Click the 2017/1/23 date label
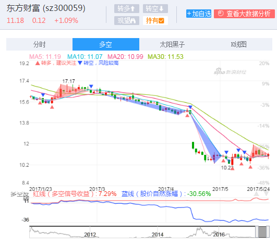This screenshot has width=277, height=245. [x=41, y=189]
